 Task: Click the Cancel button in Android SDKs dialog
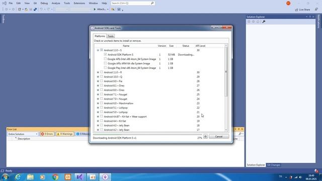pyautogui.click(x=219, y=136)
